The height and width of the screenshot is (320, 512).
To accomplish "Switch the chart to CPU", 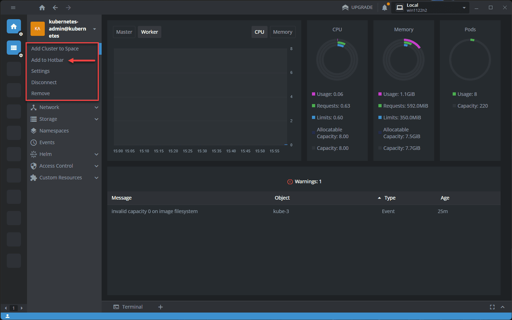I will tap(259, 32).
